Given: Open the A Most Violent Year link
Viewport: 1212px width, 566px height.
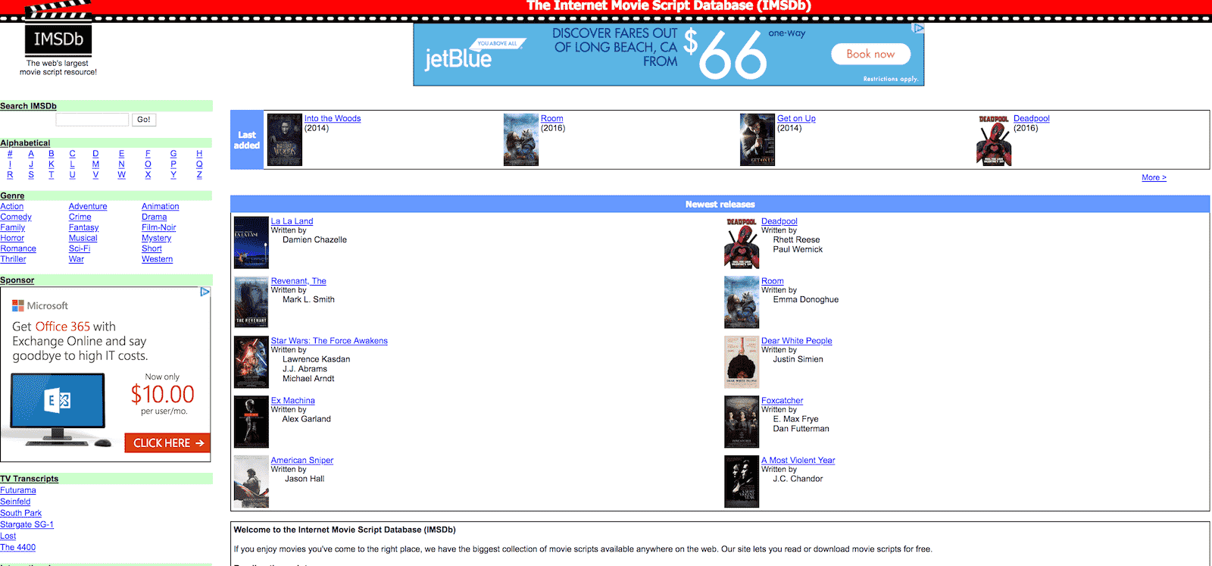Looking at the screenshot, I should (798, 461).
